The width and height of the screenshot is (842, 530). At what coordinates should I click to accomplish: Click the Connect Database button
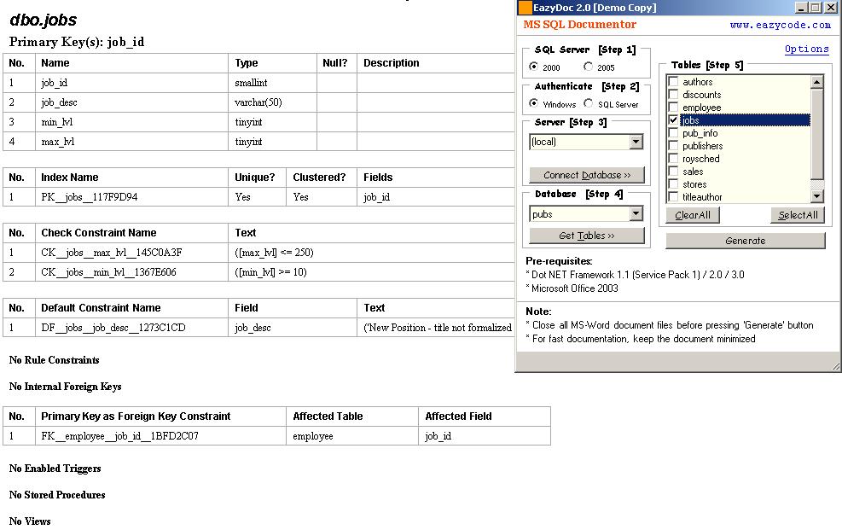point(587,175)
